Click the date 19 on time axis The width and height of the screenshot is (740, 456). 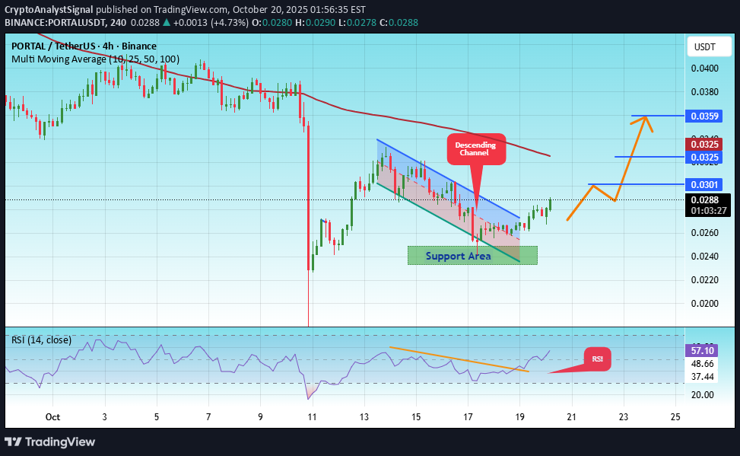pos(519,416)
